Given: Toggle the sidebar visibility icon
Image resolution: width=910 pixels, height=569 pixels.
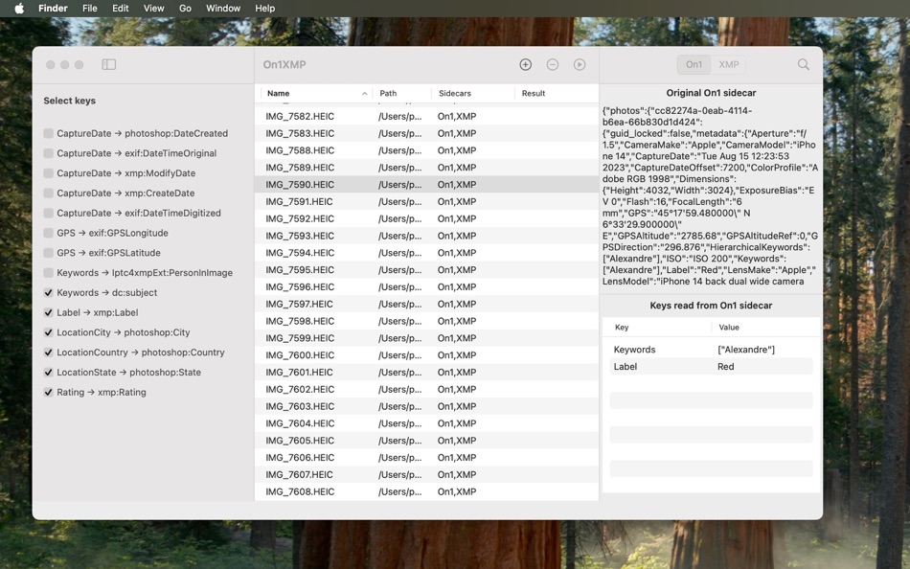Looking at the screenshot, I should [108, 63].
